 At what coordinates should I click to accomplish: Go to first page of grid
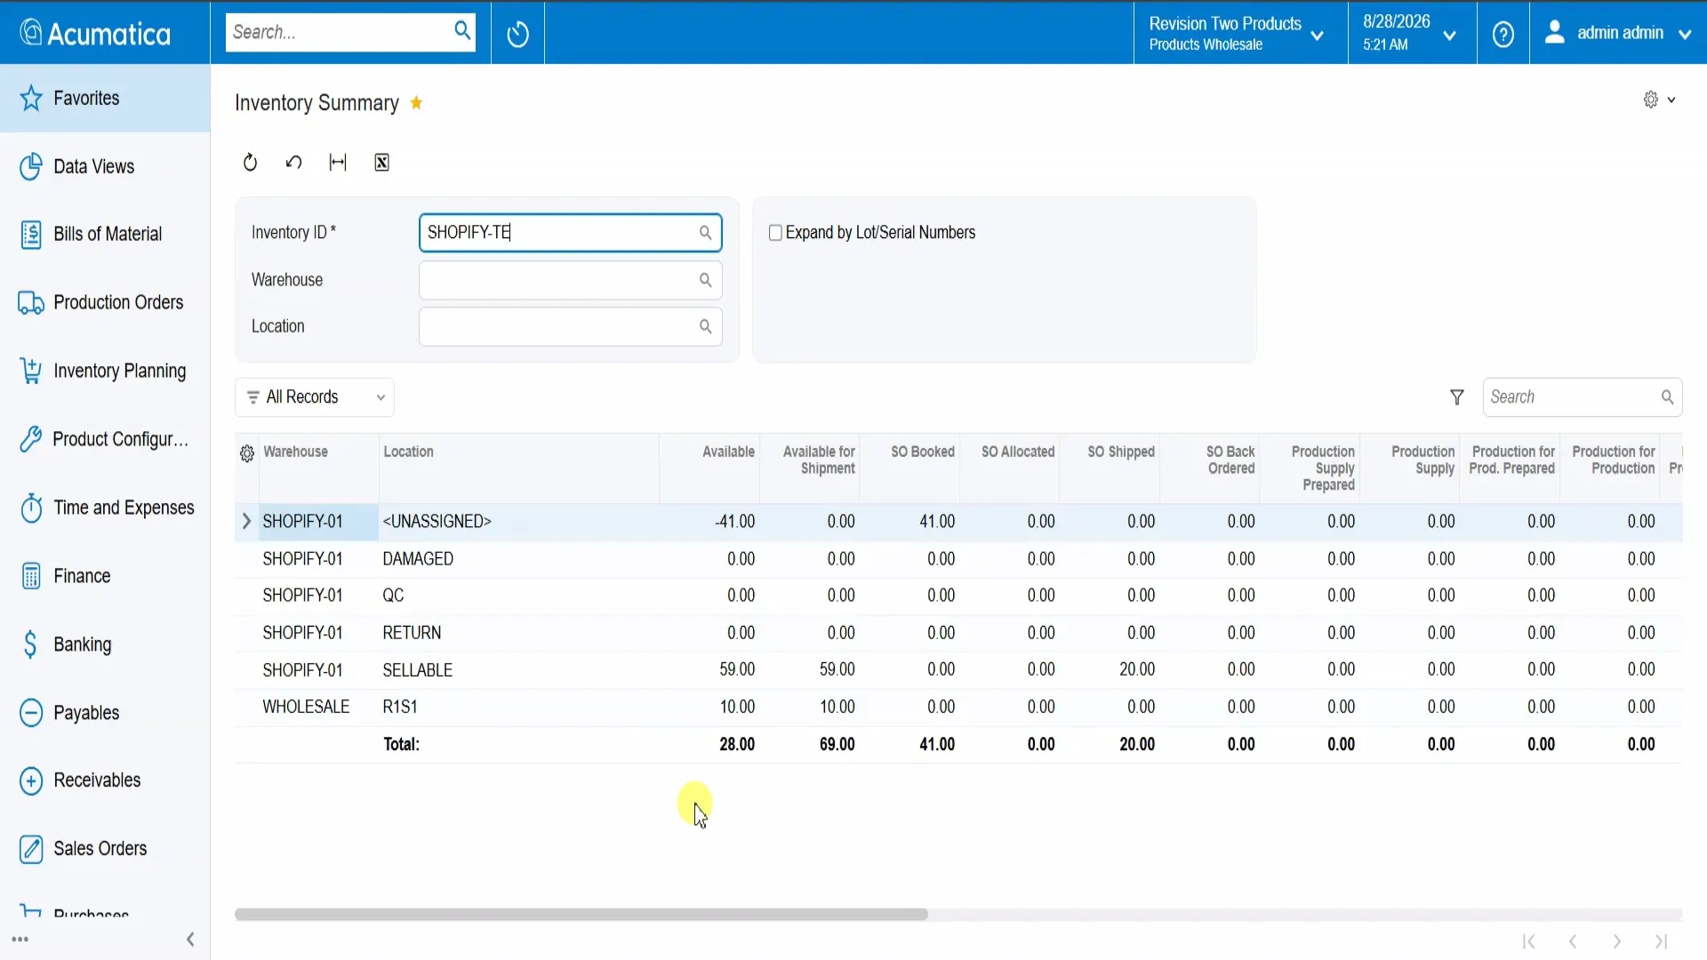click(x=1528, y=941)
